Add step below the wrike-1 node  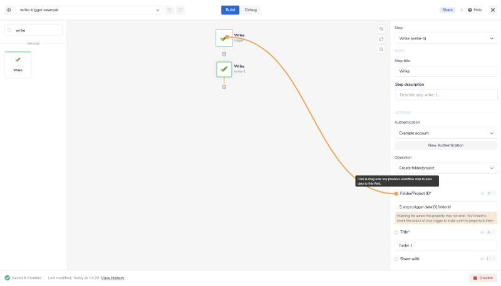[x=224, y=86]
